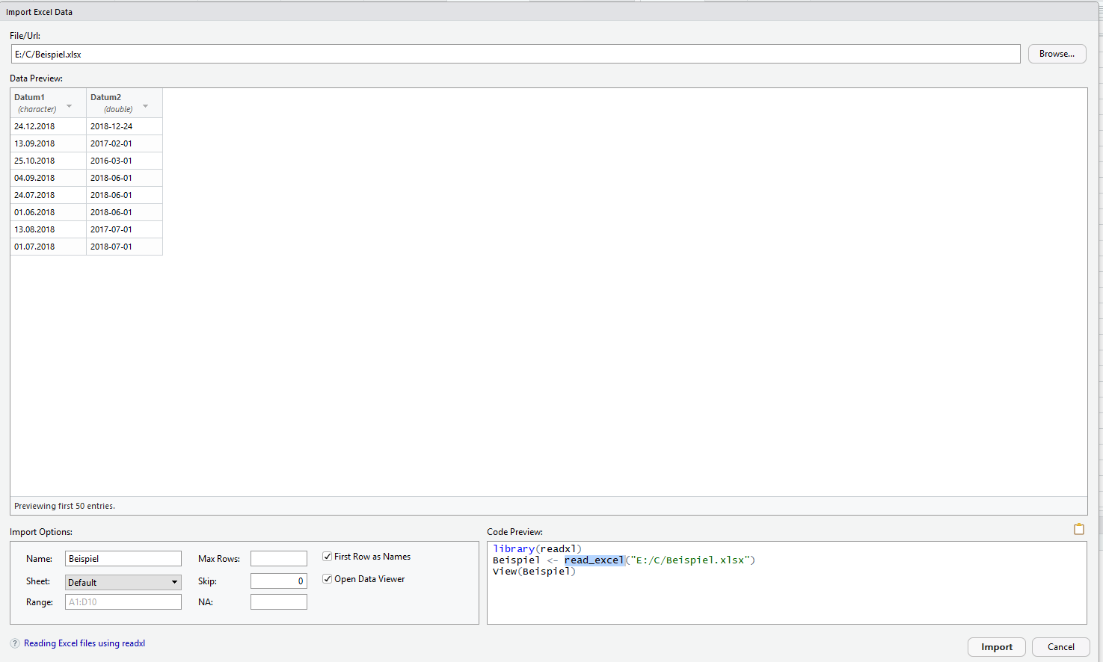Click the Import button

tap(996, 647)
